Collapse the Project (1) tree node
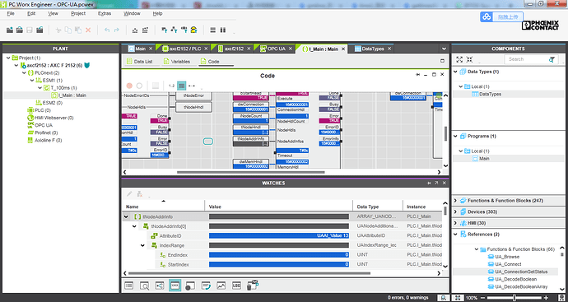 (x=8, y=58)
